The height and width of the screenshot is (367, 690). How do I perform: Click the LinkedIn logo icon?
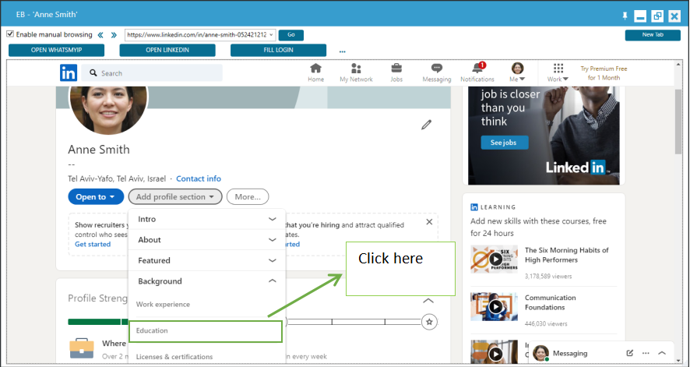click(69, 73)
